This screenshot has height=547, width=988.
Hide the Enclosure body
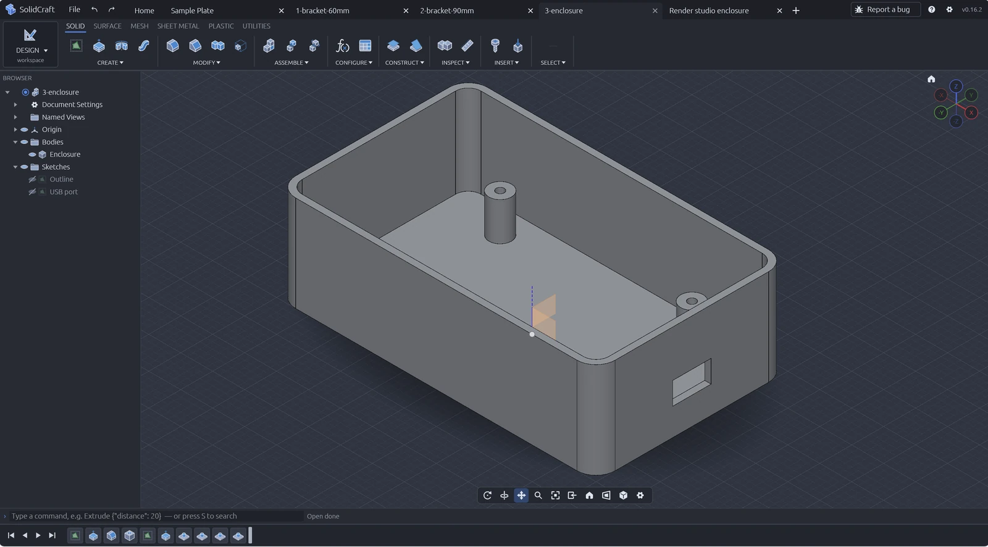point(32,154)
